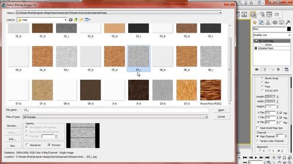Click the Devices... button
This screenshot has height=164, width=293.
12,126
